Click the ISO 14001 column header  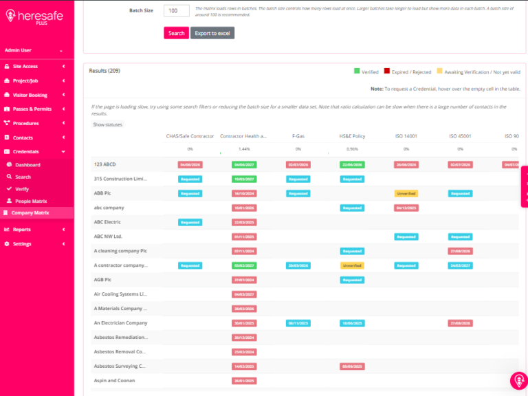[406, 136]
